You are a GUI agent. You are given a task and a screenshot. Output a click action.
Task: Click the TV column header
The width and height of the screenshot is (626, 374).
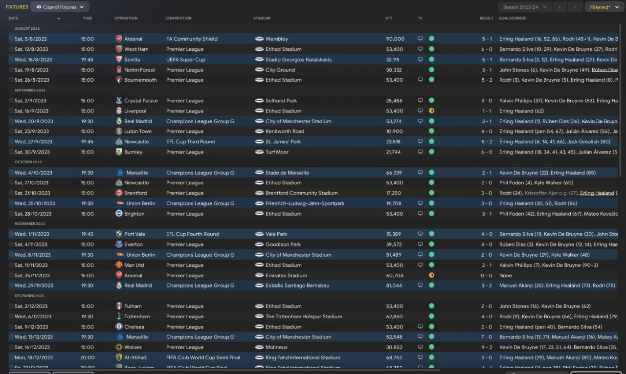pos(420,18)
